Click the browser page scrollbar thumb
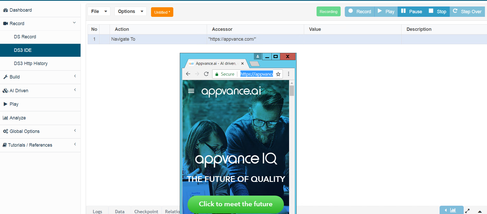This screenshot has width=487, height=214. pyautogui.click(x=292, y=91)
